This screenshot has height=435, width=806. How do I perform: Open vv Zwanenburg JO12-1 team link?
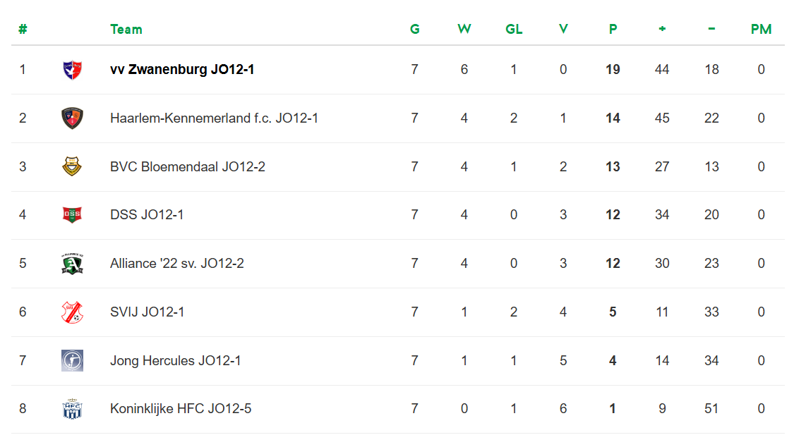click(182, 70)
